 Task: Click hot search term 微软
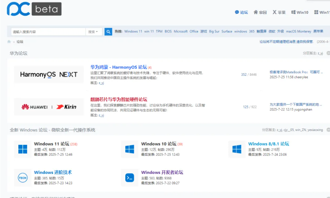[x=272, y=31]
